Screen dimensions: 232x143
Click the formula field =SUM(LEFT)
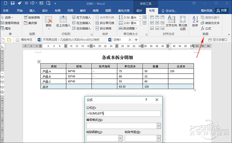(x=124, y=114)
